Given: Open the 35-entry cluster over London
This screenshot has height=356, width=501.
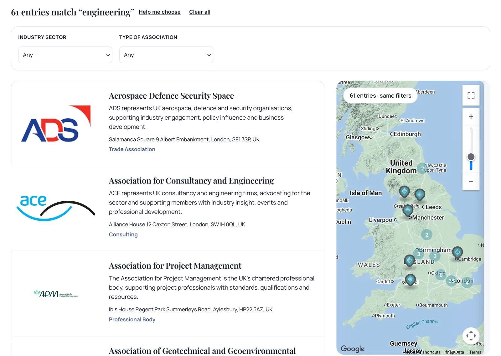Looking at the screenshot, I should pos(451,281).
